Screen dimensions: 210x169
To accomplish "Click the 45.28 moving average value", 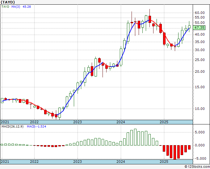I will (27, 7).
